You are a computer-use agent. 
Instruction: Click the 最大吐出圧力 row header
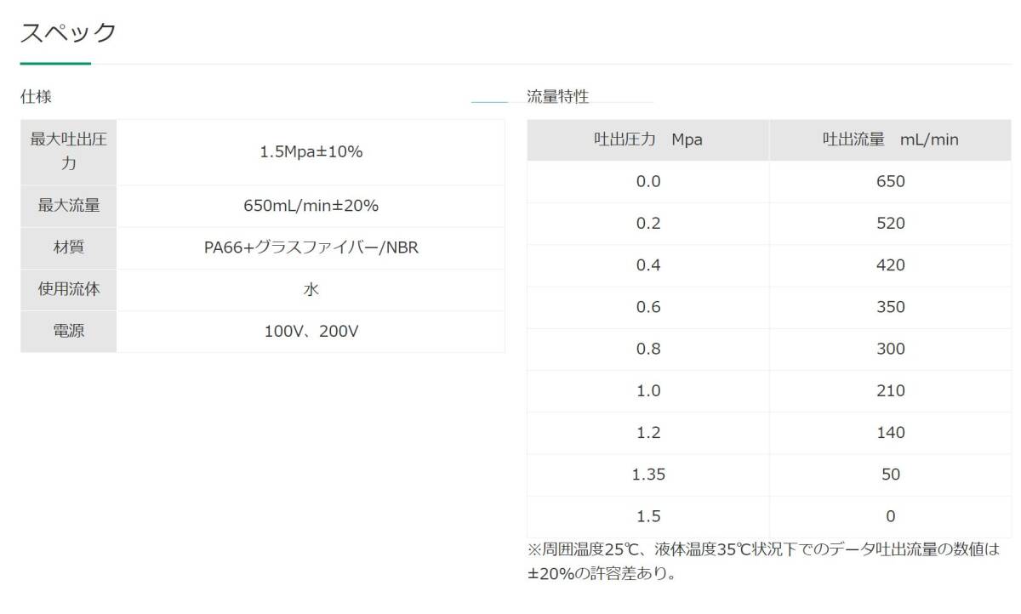[x=67, y=151]
